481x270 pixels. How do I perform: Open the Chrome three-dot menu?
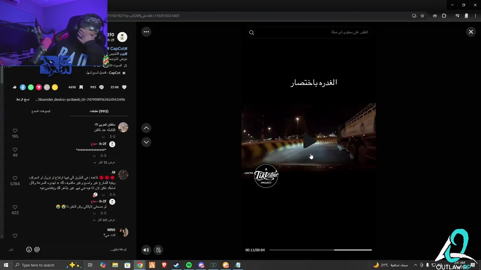tap(475, 16)
